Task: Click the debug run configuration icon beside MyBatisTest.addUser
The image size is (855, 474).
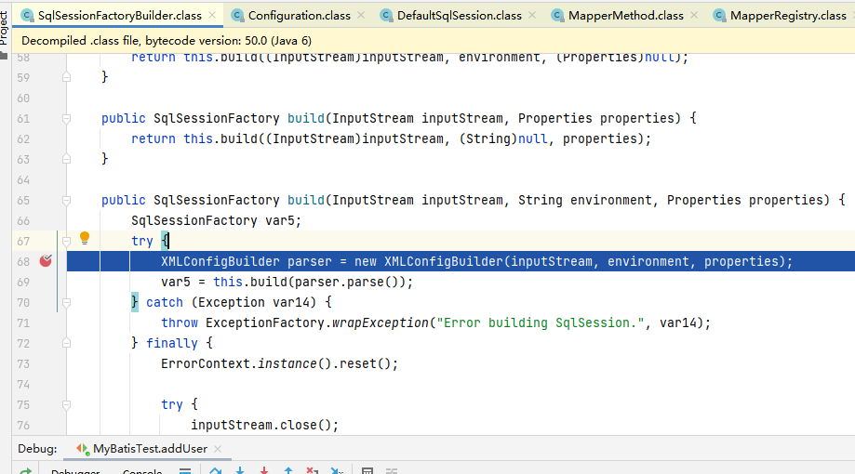Action: (83, 449)
